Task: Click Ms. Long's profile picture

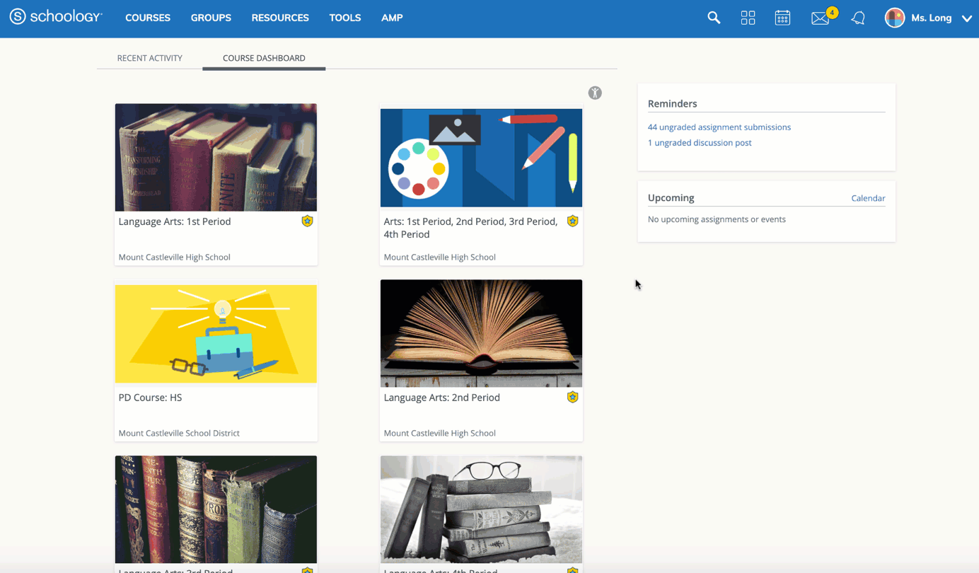Action: 894,17
